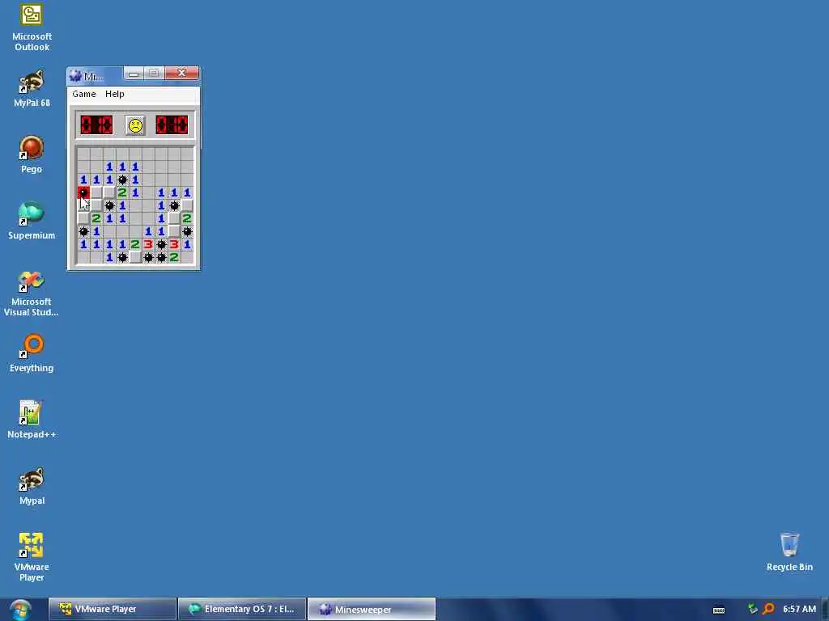Select the Everything desktop shortcut
829x621 pixels.
point(32,353)
